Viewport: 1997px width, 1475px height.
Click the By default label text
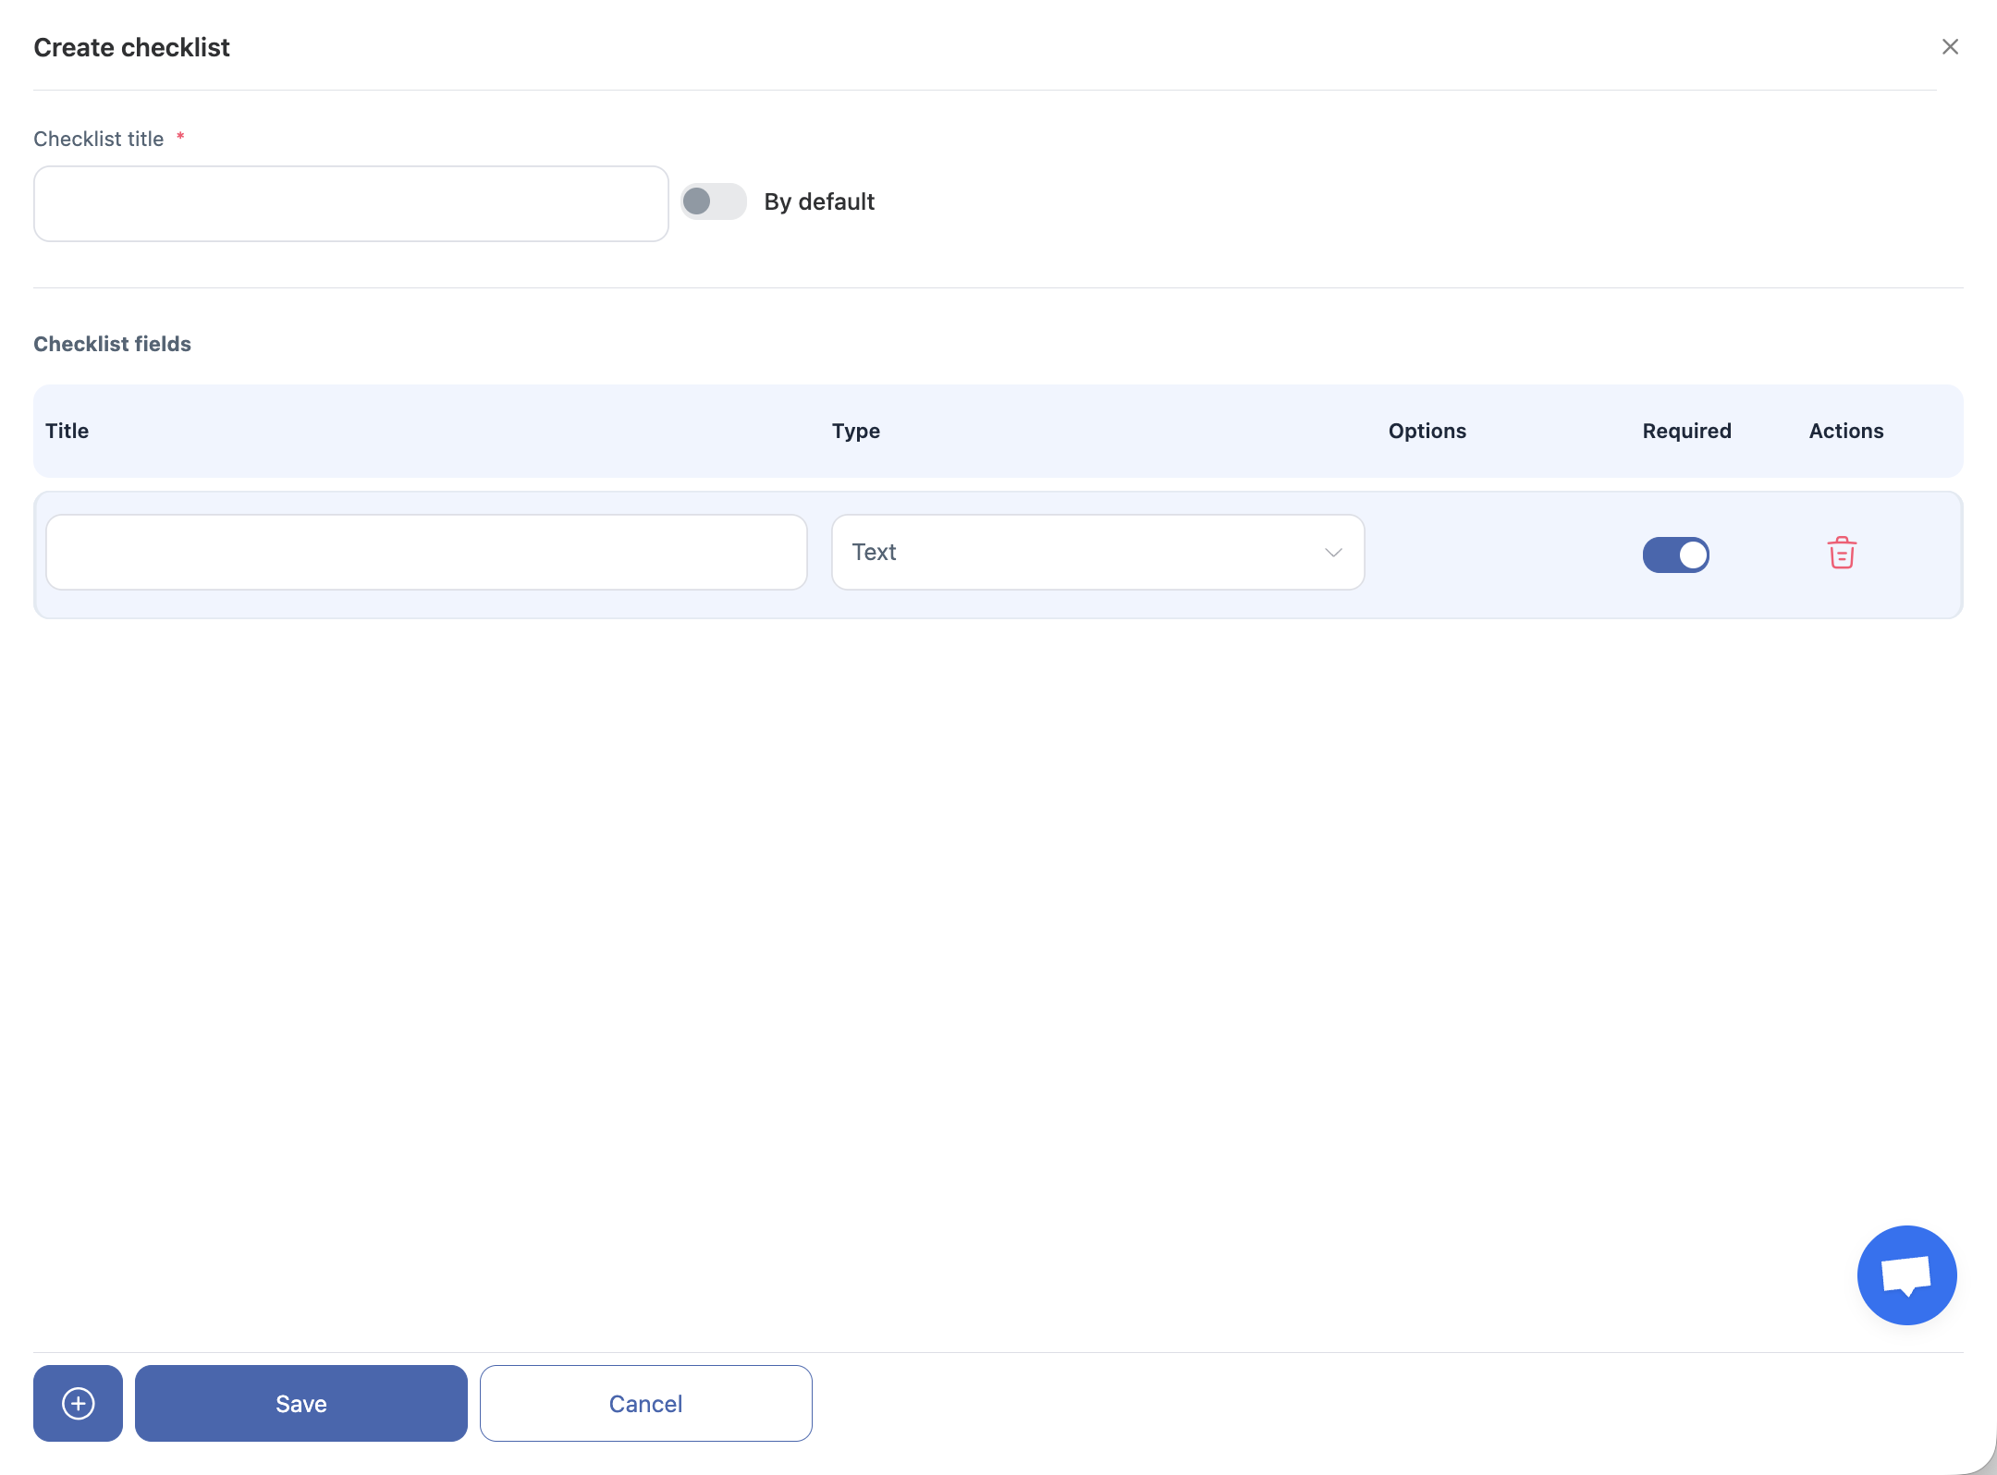(819, 201)
